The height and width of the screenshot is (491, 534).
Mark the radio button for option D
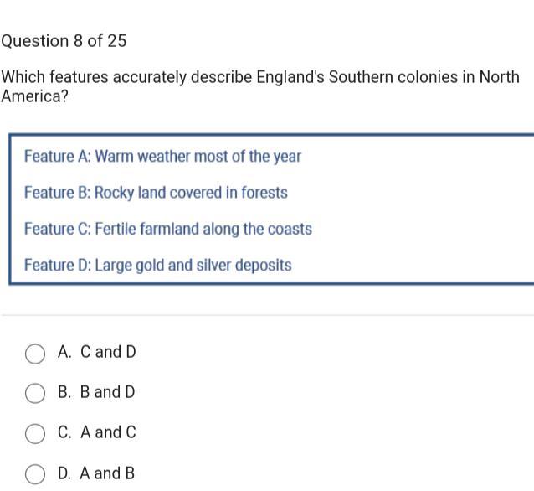pos(35,474)
